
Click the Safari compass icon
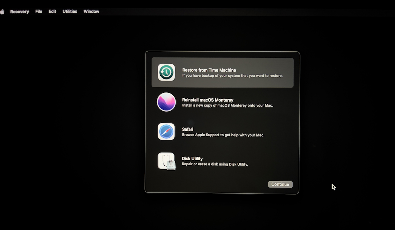166,132
